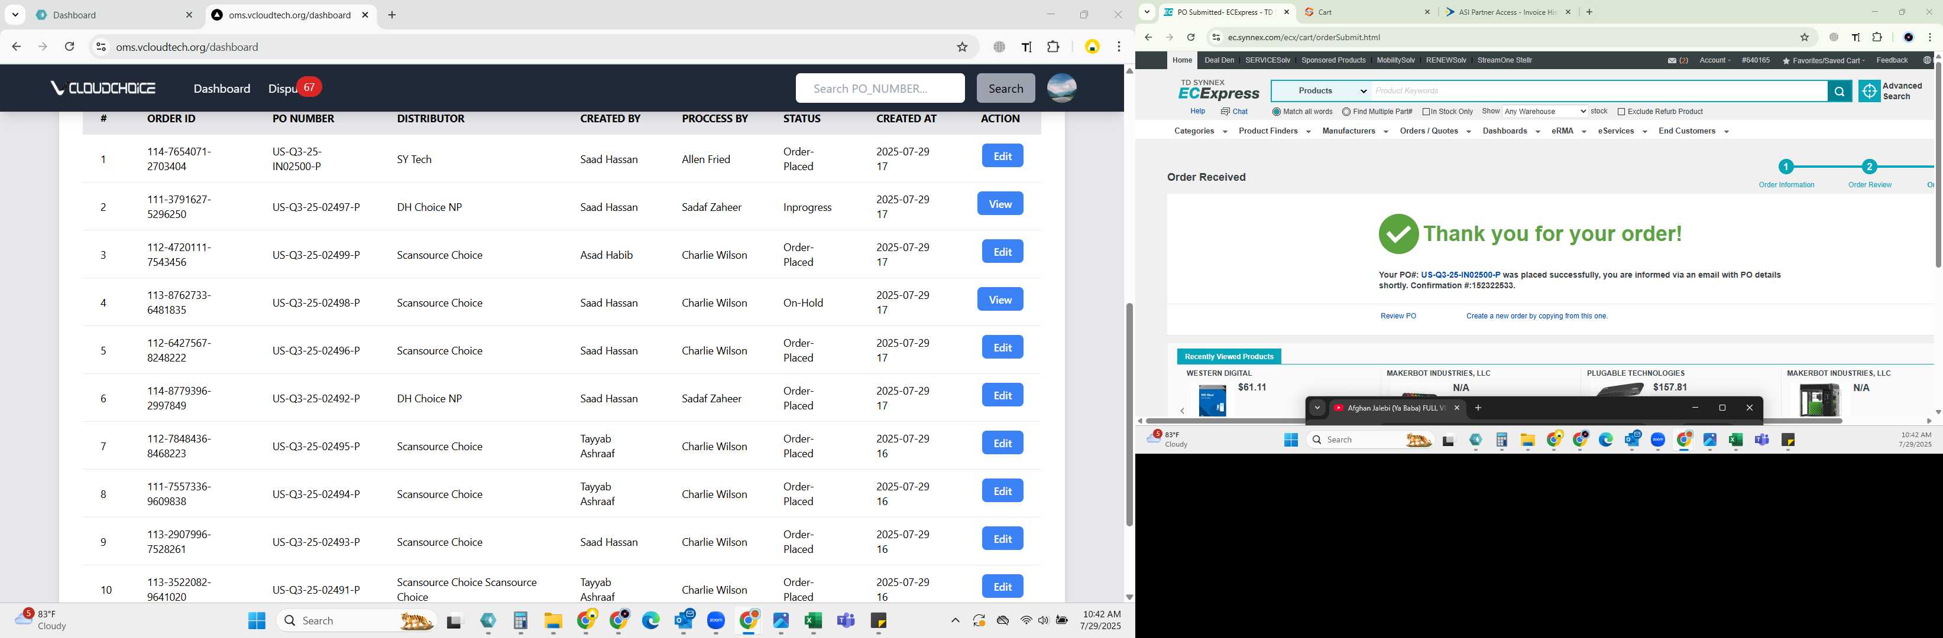Screen dimensions: 1943x638
Task: Bookmark the ec.synnex.com page with star
Action: tap(1804, 38)
